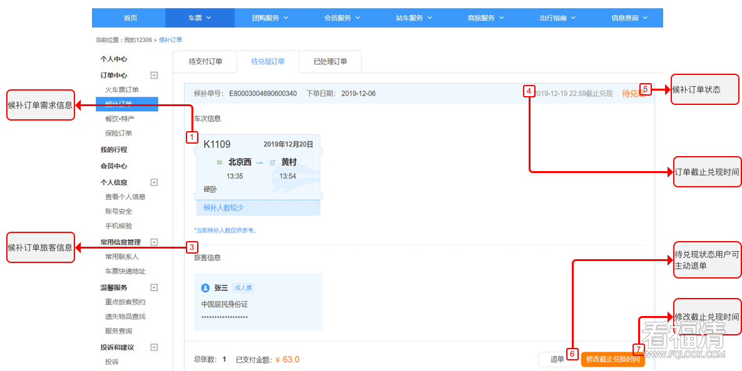This screenshot has width=742, height=371.
Task: Click the orange 修改截止兑换时间 button
Action: [612, 360]
